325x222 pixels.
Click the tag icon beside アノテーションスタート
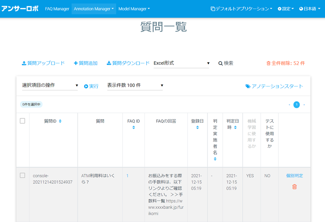coord(248,86)
